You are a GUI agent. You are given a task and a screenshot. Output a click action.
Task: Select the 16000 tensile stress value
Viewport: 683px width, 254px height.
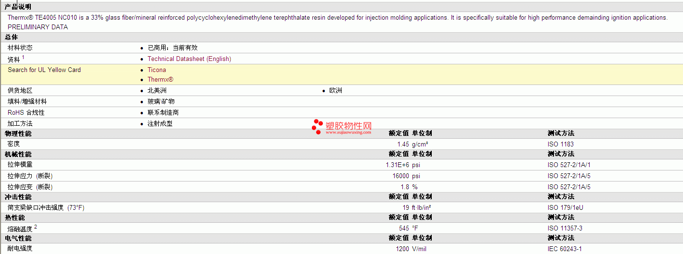(401, 176)
